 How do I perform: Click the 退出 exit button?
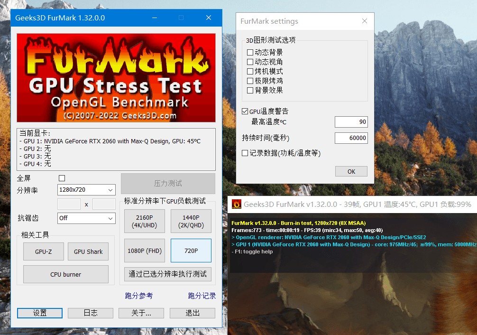pyautogui.click(x=192, y=313)
